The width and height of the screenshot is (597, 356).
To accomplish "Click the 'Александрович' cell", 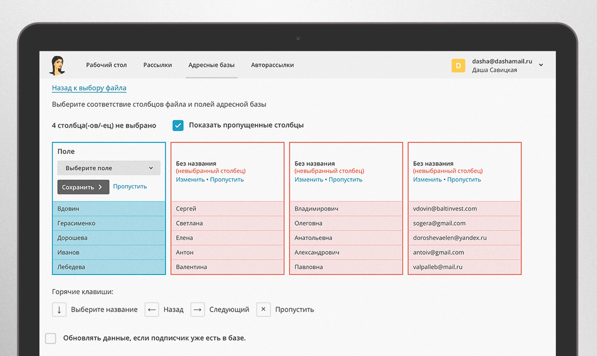I will 346,252.
